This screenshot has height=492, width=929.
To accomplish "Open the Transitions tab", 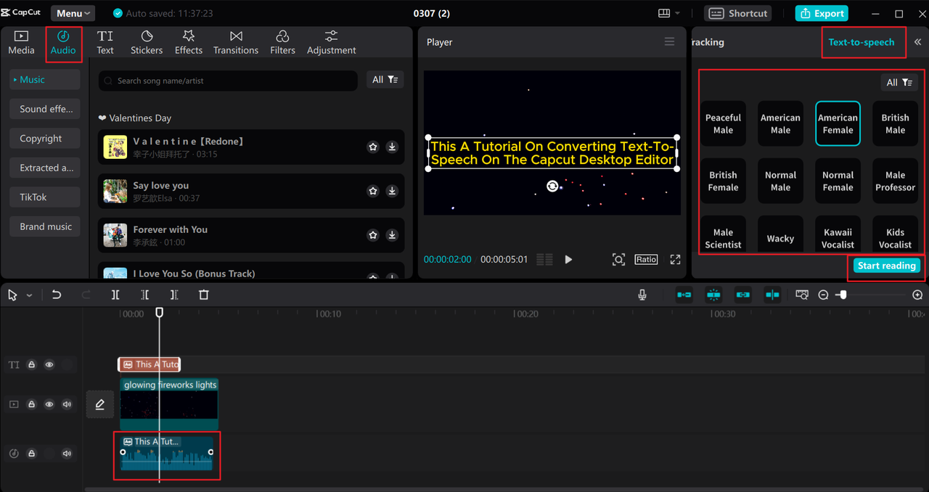I will point(236,43).
